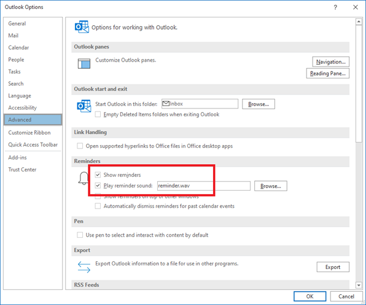Screen dimensions: 366x305
Task: Click the Outlook logo icon at the top
Action: [82, 27]
